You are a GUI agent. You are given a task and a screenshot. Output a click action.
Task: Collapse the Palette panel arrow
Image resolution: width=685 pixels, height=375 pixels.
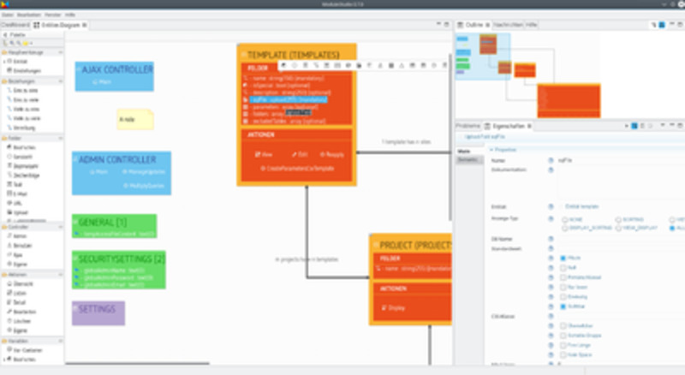(x=5, y=34)
